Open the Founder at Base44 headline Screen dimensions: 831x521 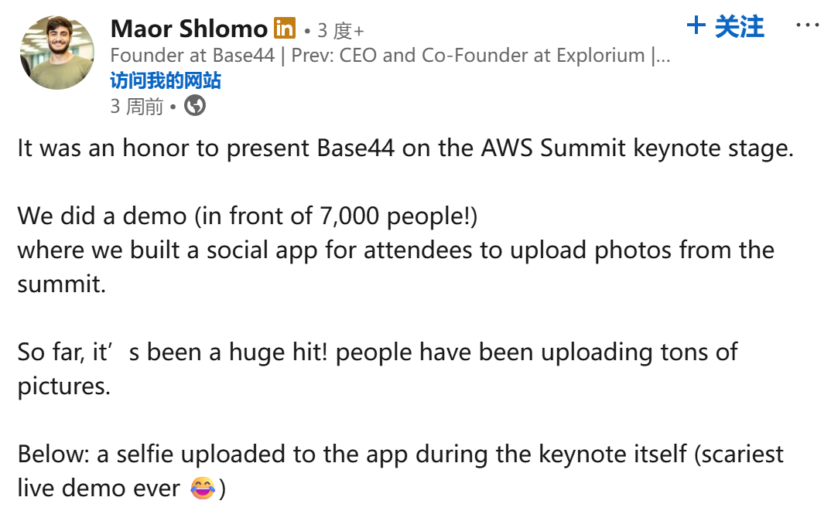pyautogui.click(x=390, y=56)
